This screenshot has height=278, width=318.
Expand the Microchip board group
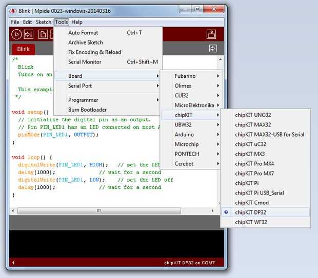(x=191, y=144)
